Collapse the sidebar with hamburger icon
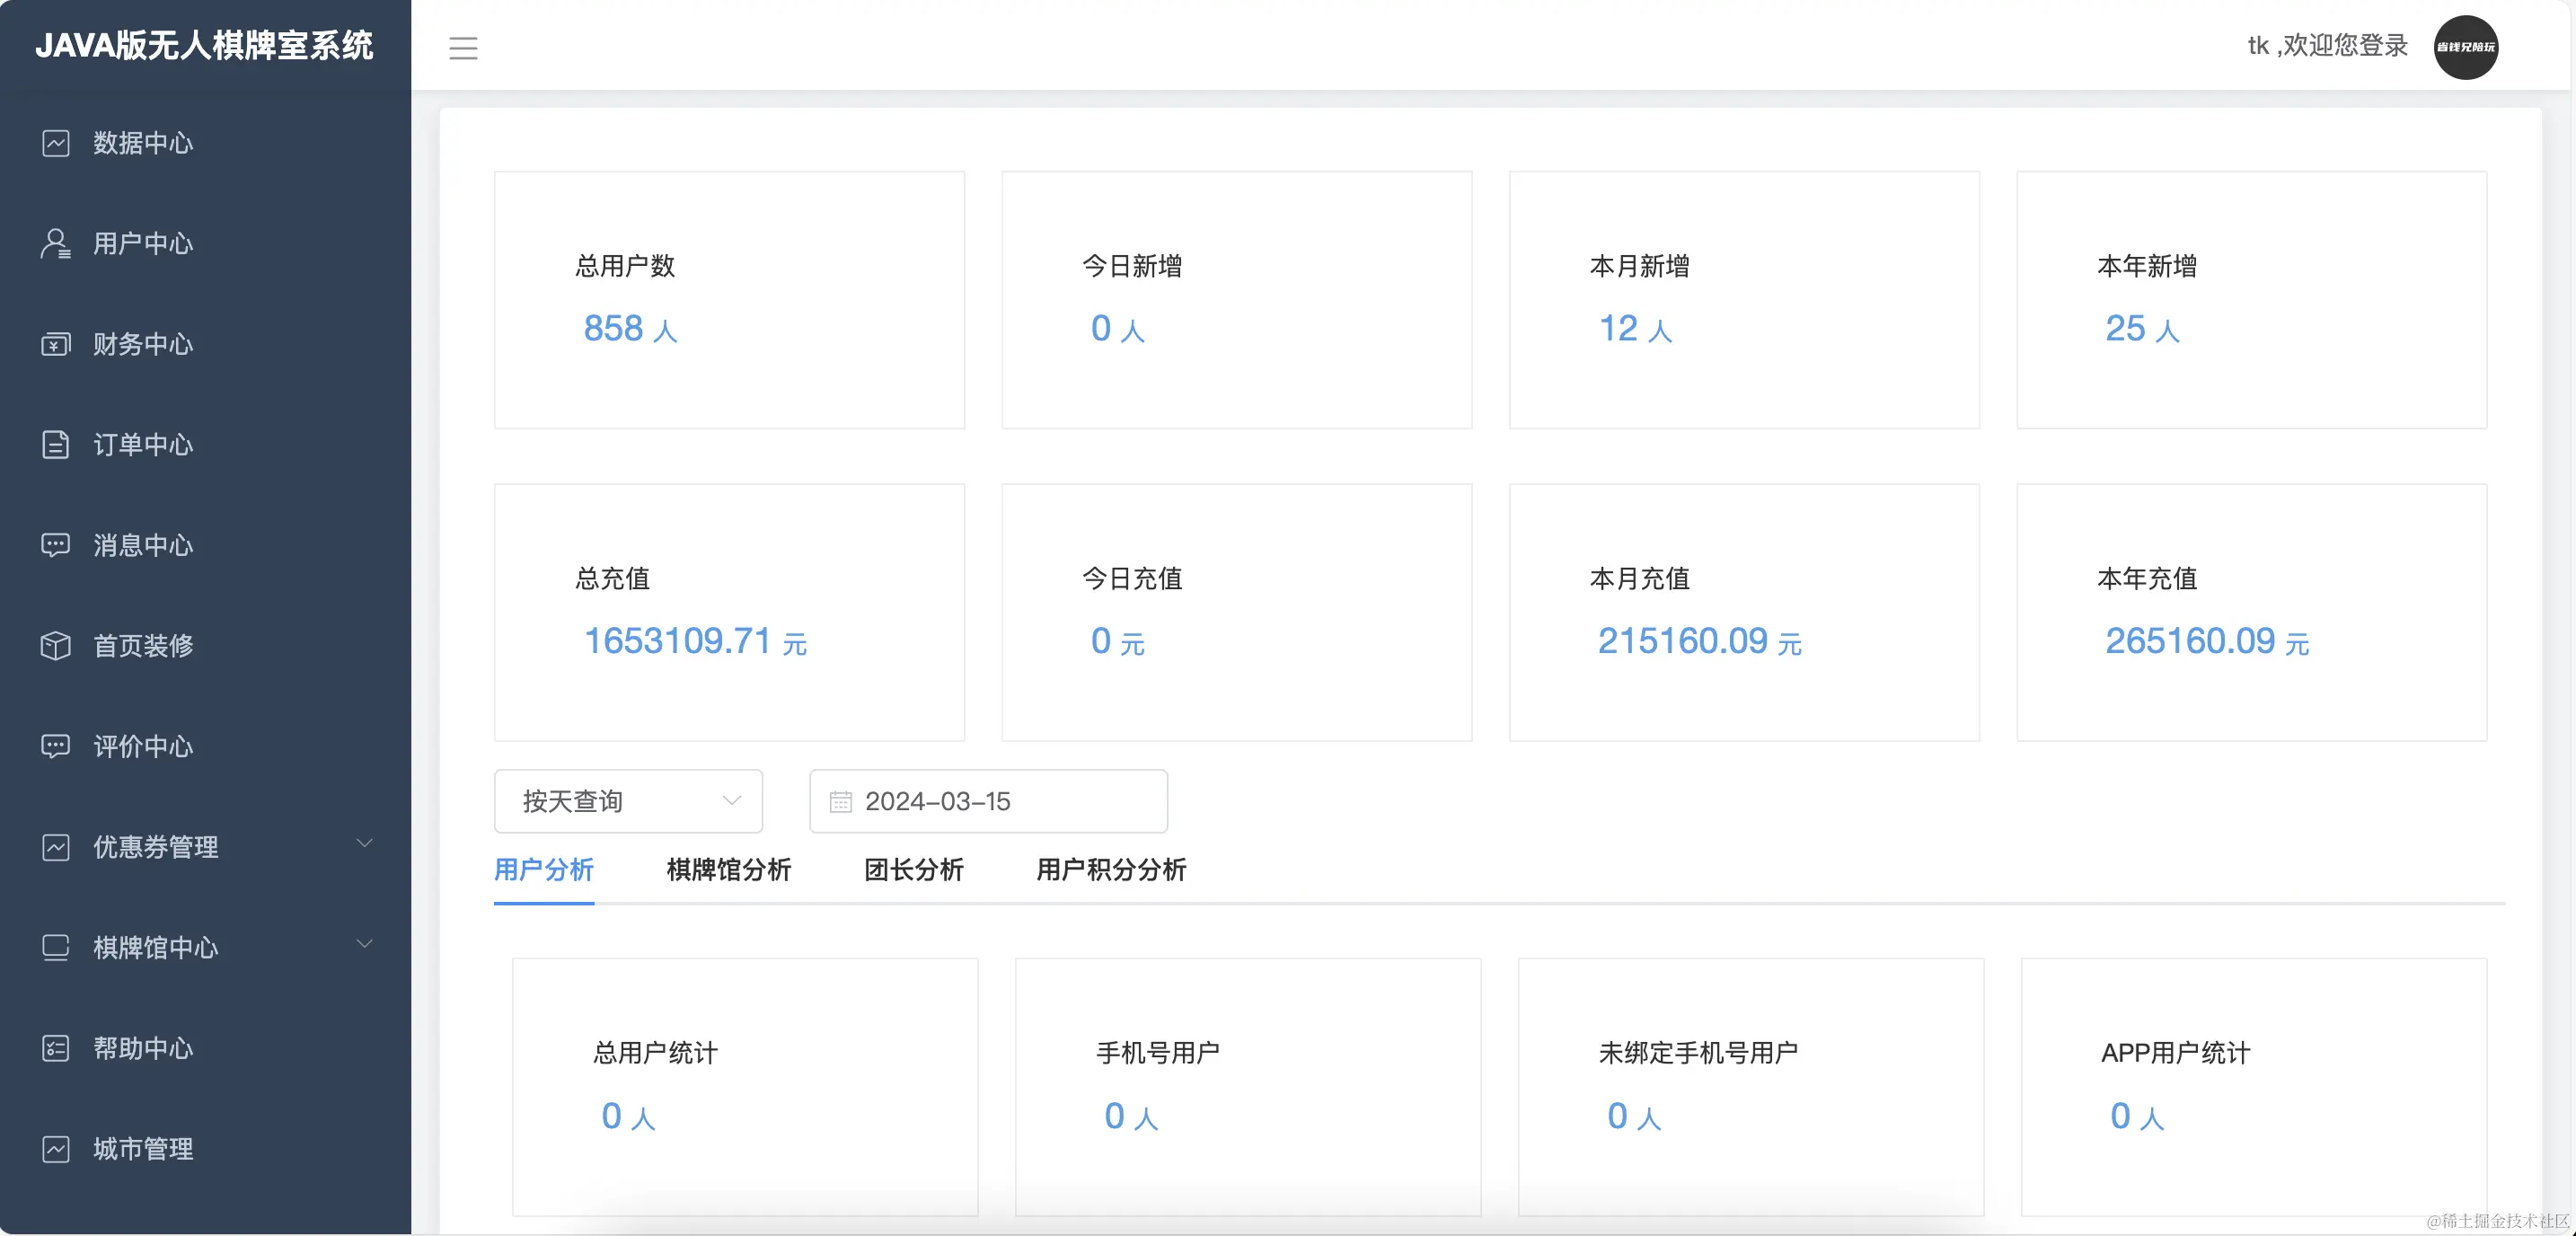The height and width of the screenshot is (1236, 2576). coord(463,48)
